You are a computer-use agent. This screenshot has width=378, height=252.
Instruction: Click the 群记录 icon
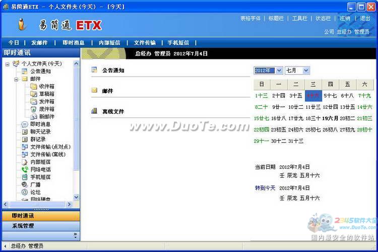pyautogui.click(x=25, y=139)
